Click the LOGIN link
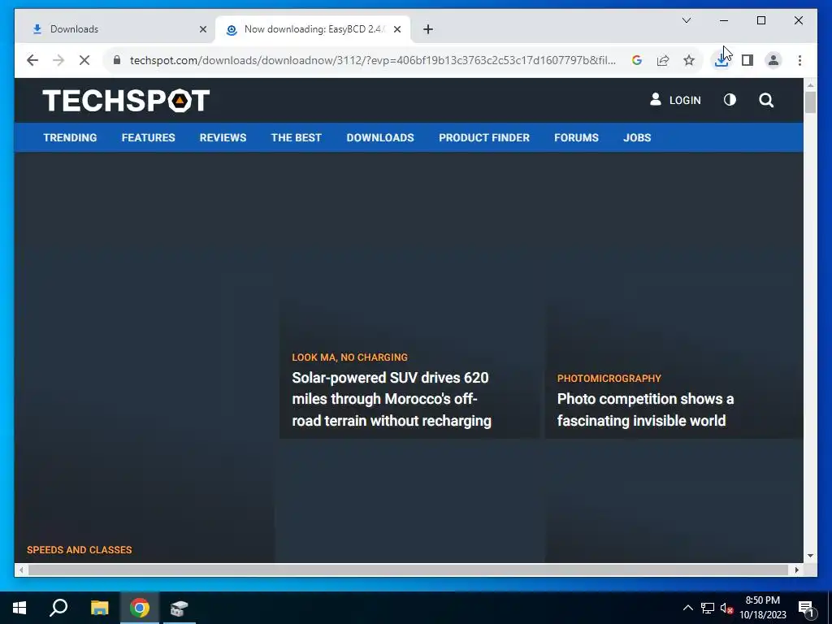The height and width of the screenshot is (624, 832). pos(684,100)
